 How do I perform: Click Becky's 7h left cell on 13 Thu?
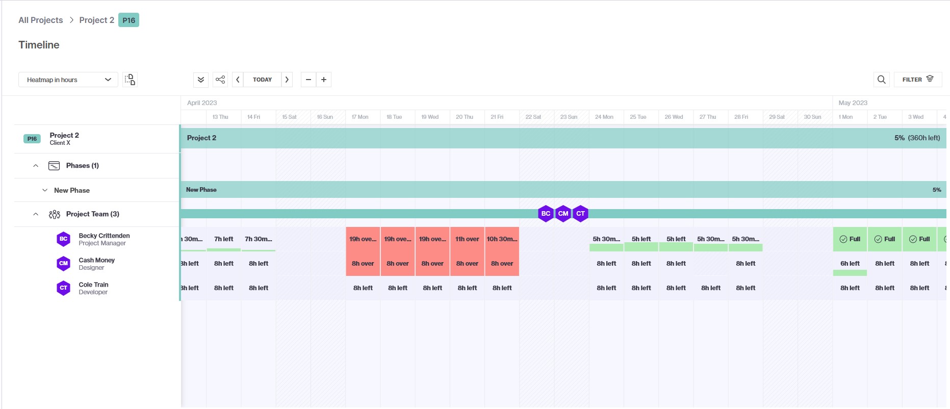224,239
